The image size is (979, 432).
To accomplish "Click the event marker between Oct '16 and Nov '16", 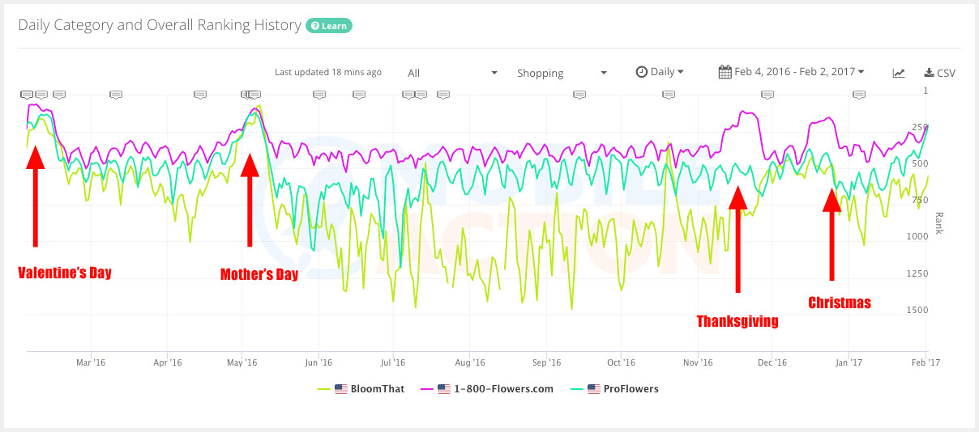I will click(x=669, y=95).
